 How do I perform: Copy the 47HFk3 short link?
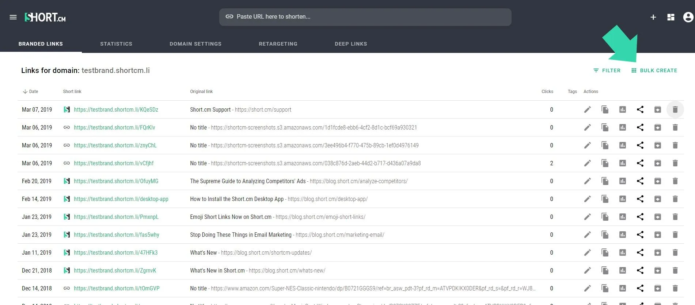click(x=605, y=252)
